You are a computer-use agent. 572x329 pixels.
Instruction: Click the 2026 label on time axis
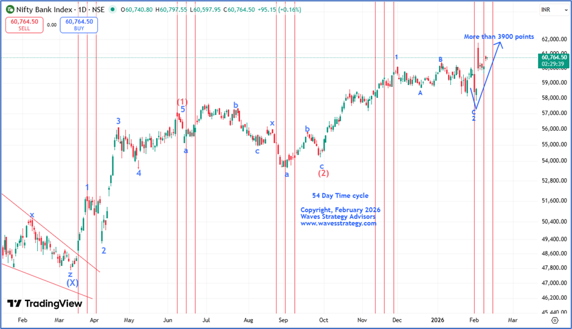point(438,320)
